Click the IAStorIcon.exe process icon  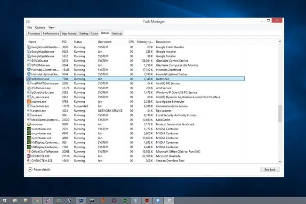tap(29, 79)
